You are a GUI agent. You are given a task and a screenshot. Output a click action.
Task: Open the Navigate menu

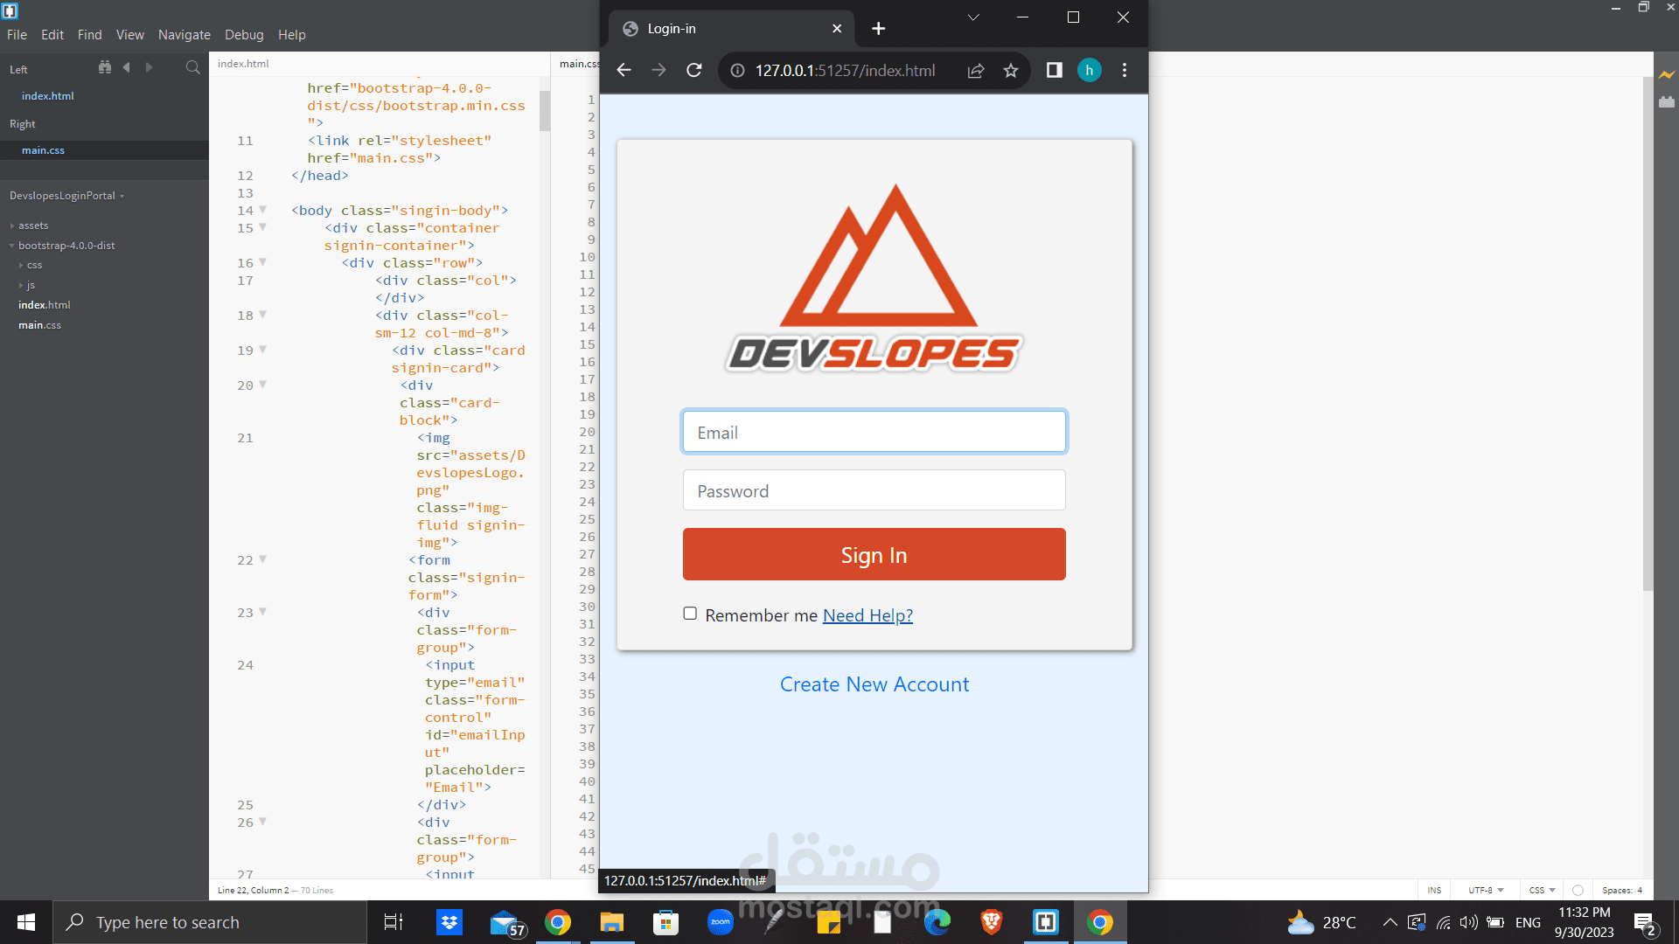[x=184, y=35]
